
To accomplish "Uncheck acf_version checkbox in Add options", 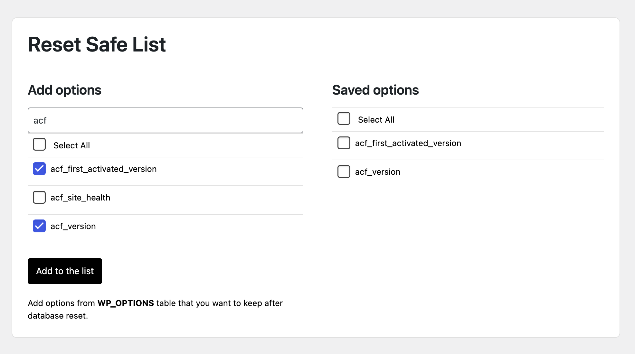I will 39,226.
